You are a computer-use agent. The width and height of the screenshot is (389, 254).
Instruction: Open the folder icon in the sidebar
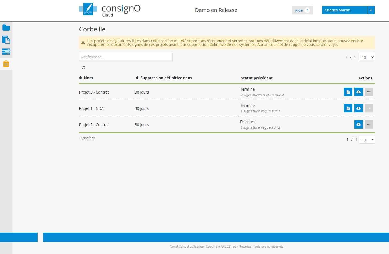pos(6,28)
